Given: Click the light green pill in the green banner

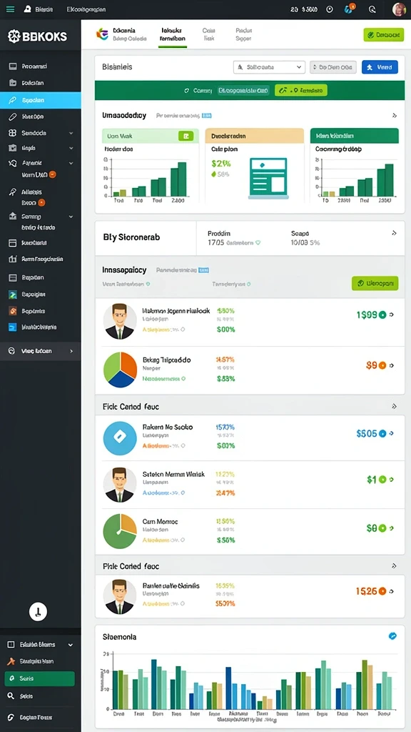Looking at the screenshot, I should (x=301, y=90).
